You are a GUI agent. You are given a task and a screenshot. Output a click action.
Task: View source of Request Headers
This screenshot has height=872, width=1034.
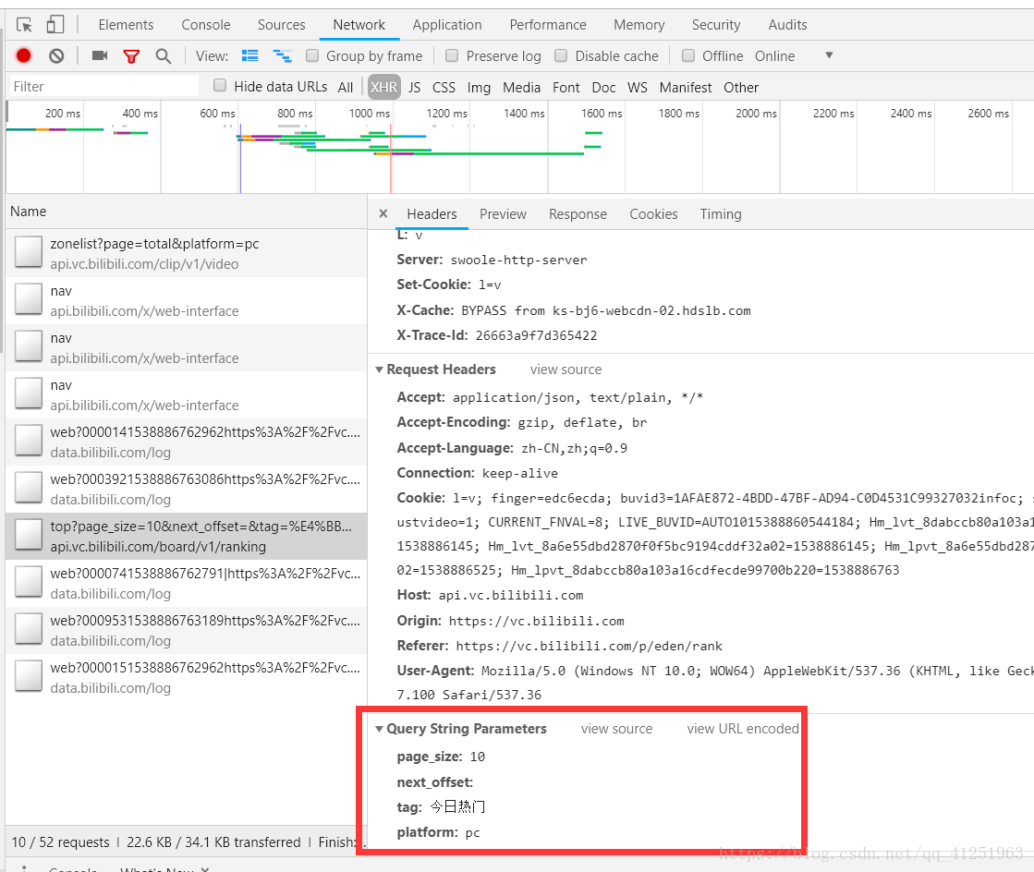click(x=566, y=369)
